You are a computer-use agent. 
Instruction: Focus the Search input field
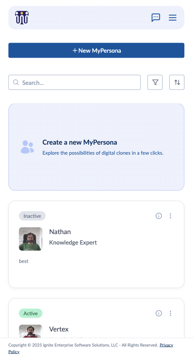point(74,82)
